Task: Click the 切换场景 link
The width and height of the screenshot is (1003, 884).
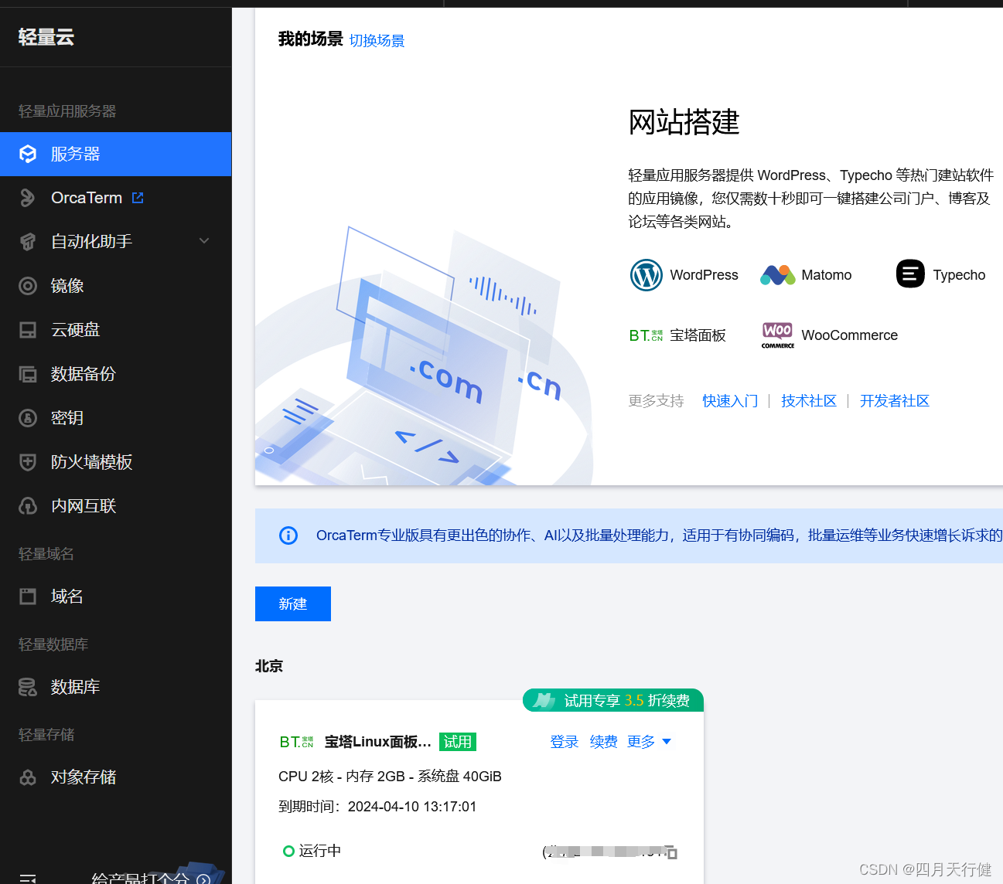Action: coord(377,41)
